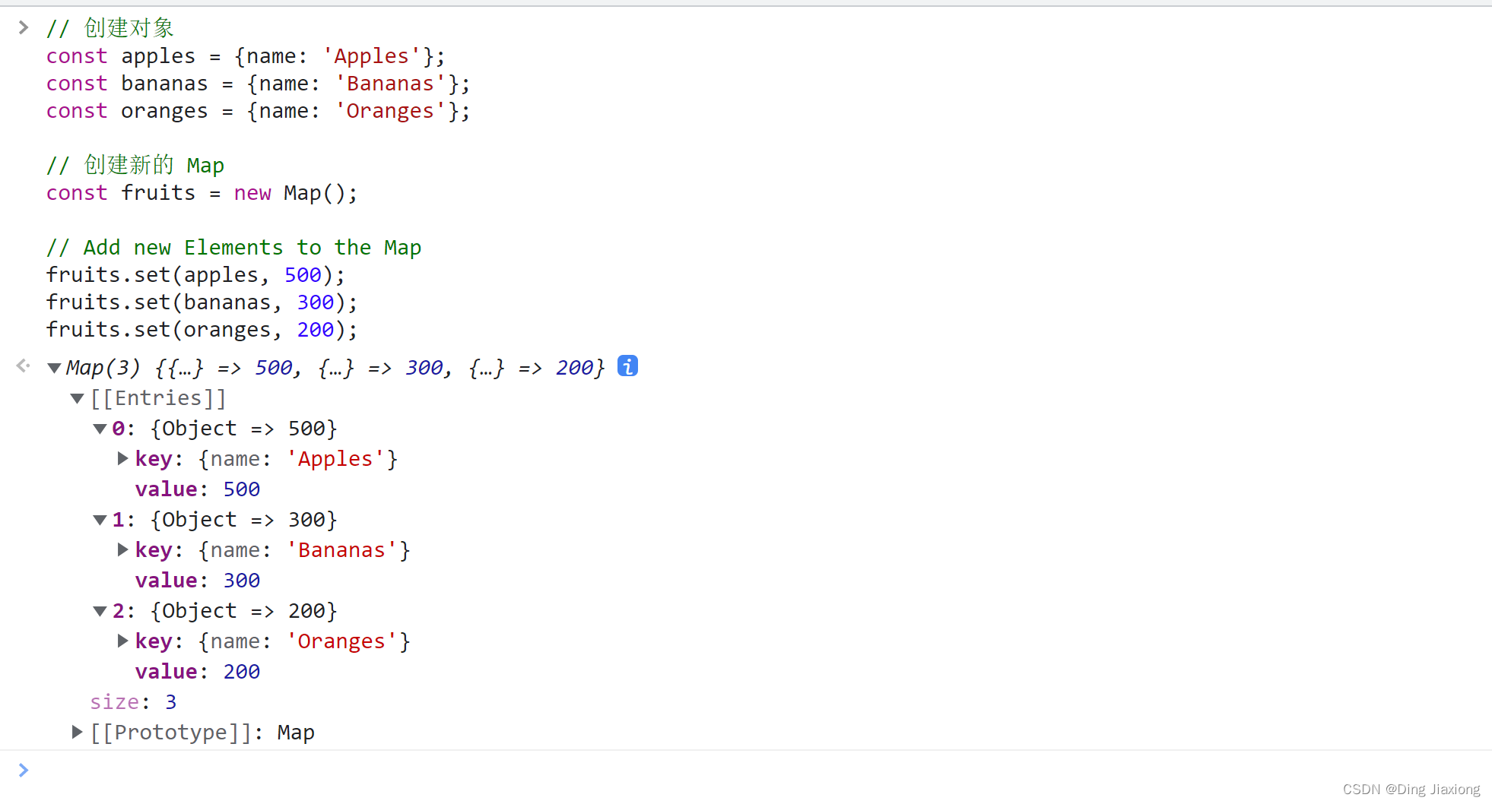Click the line 'const fruits = new Map();'
Viewport: 1492px width, 804px height.
click(202, 193)
